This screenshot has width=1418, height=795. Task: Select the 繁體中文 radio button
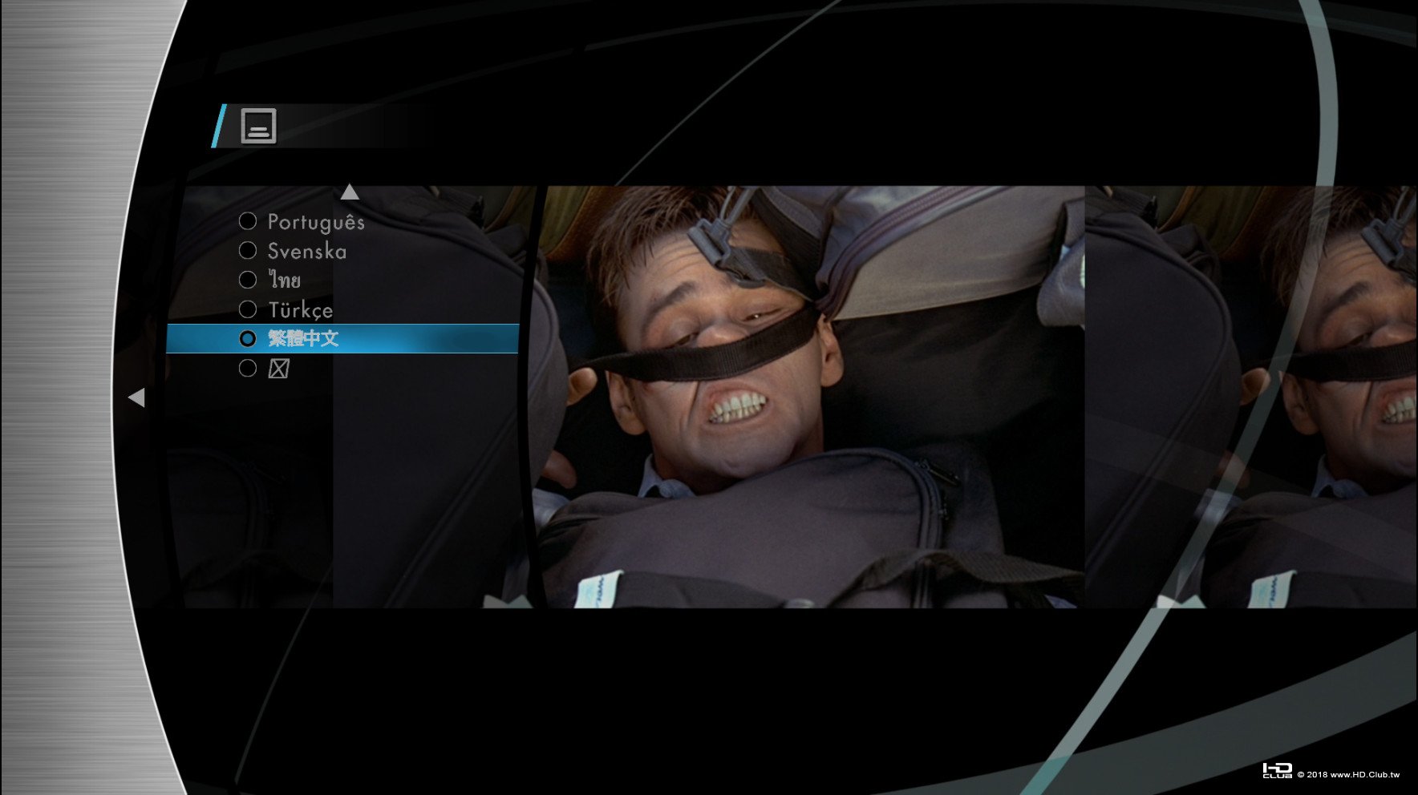click(x=248, y=338)
